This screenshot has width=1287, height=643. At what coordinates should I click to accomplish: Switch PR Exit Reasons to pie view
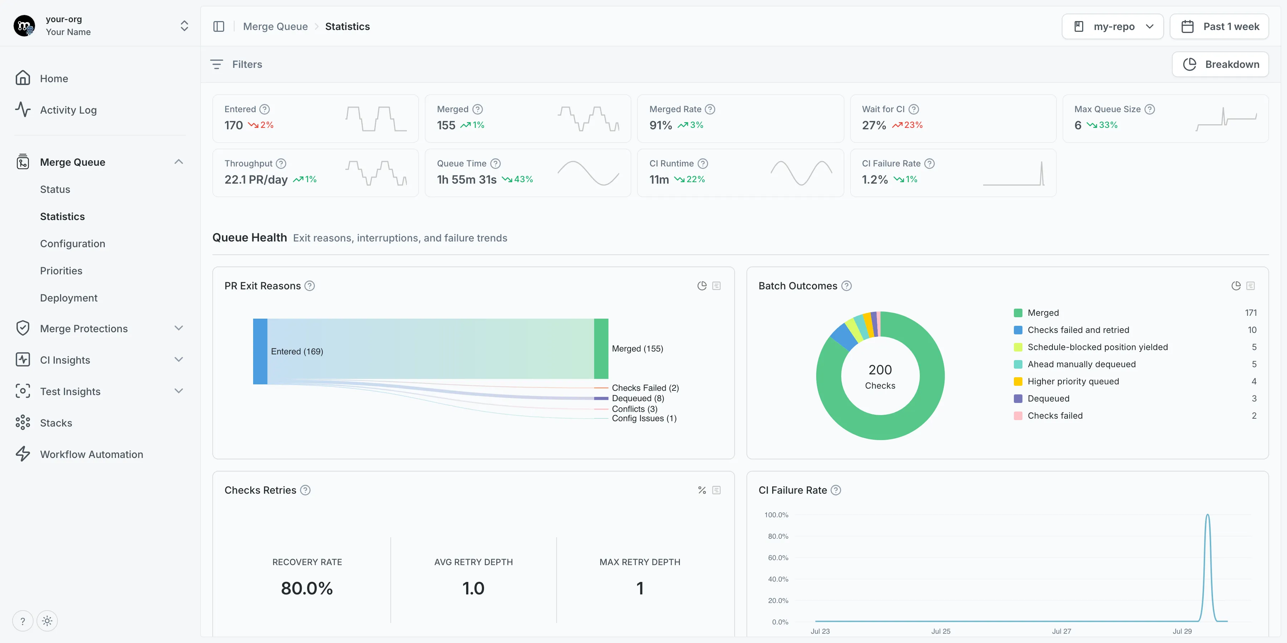pyautogui.click(x=702, y=286)
